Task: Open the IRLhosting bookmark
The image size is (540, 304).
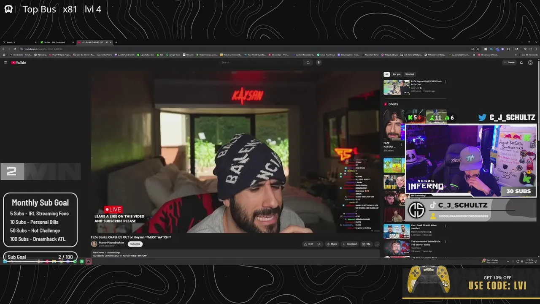Action: click(x=41, y=55)
